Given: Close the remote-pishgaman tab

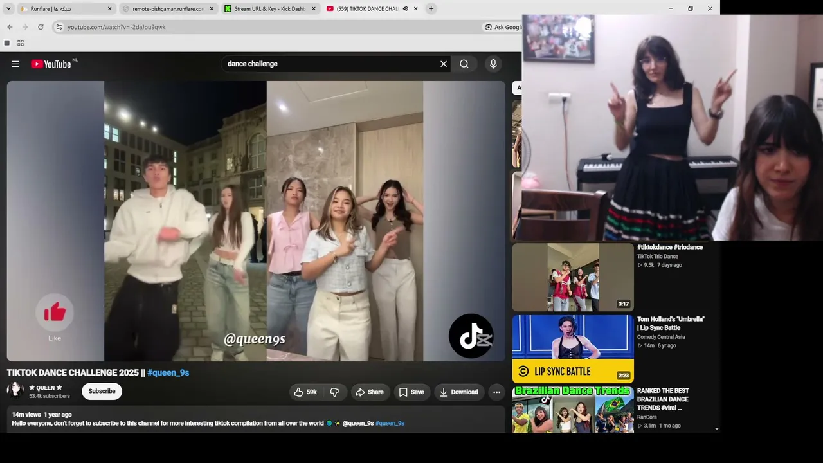Looking at the screenshot, I should (212, 8).
